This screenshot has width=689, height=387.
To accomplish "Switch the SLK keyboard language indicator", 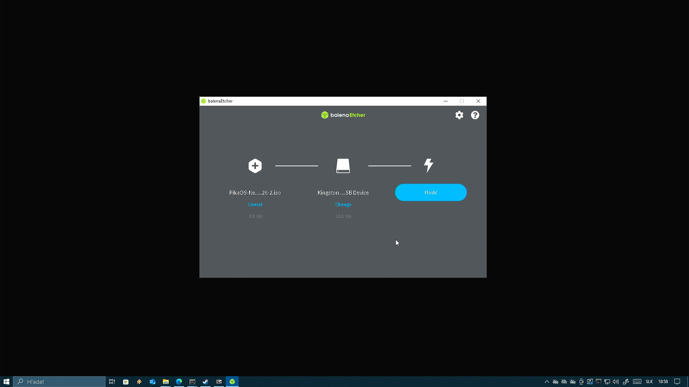I will (x=649, y=382).
